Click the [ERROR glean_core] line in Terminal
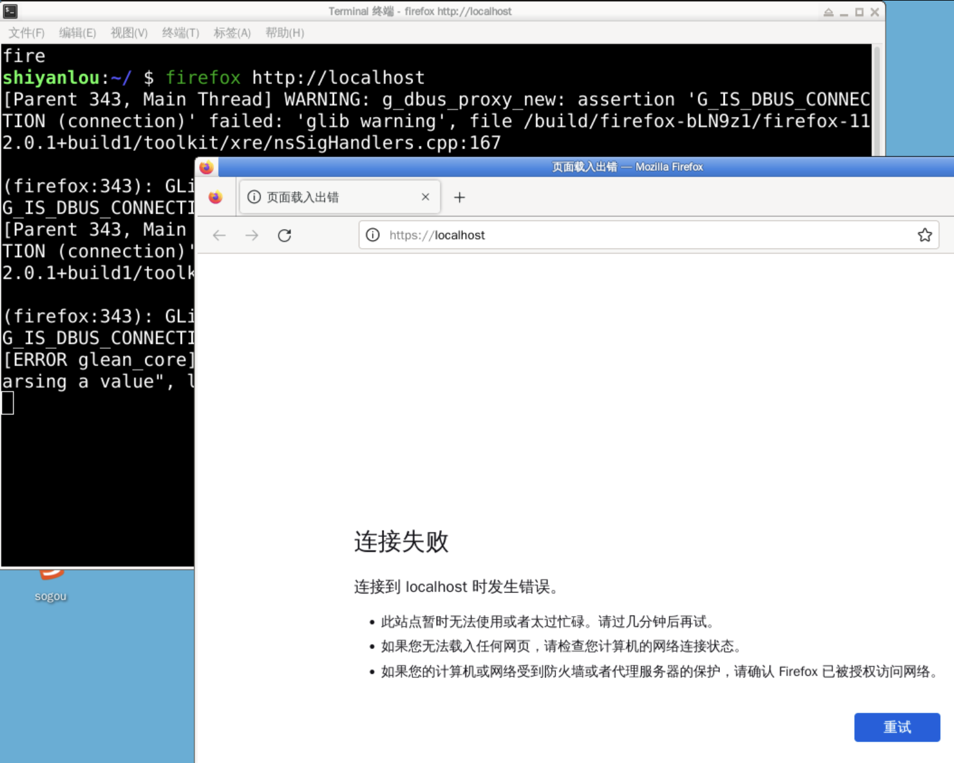 tap(98, 360)
